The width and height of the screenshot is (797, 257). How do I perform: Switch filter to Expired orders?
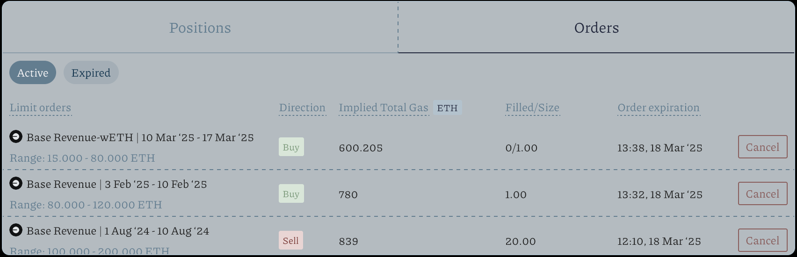pyautogui.click(x=91, y=73)
